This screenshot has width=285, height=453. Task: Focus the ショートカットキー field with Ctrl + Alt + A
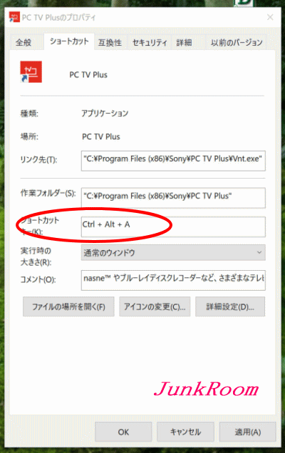tap(173, 227)
